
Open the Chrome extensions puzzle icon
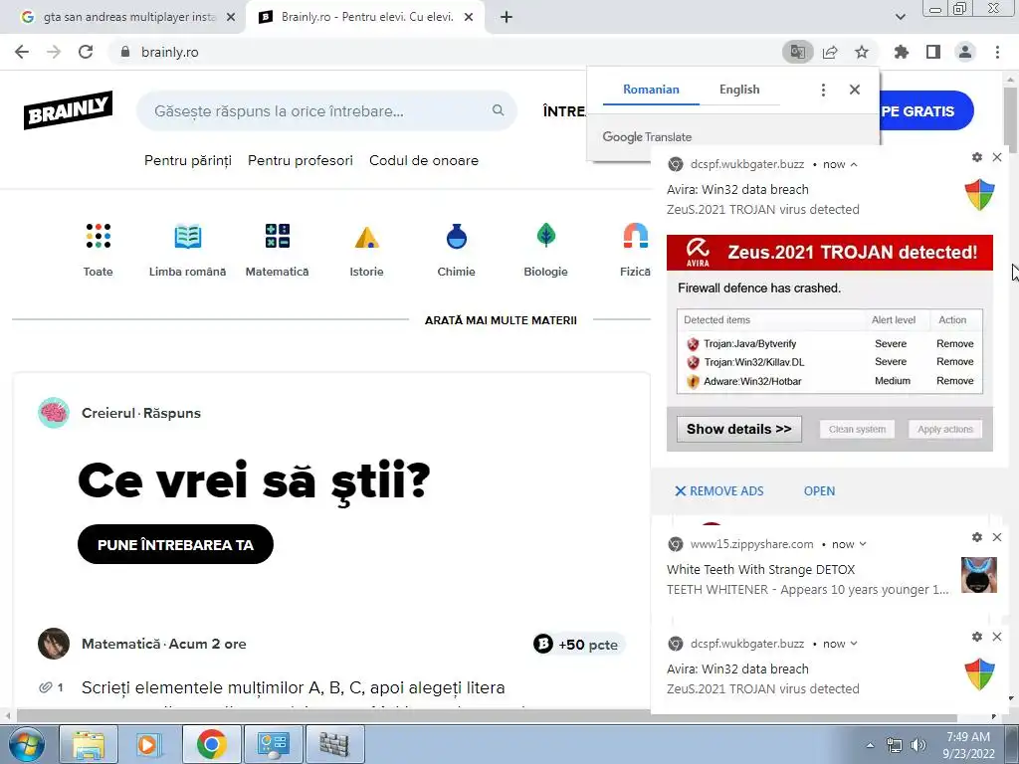(901, 52)
